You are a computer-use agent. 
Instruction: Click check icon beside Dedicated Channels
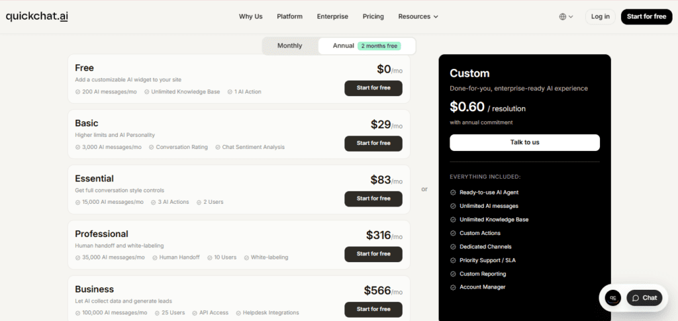coord(453,247)
